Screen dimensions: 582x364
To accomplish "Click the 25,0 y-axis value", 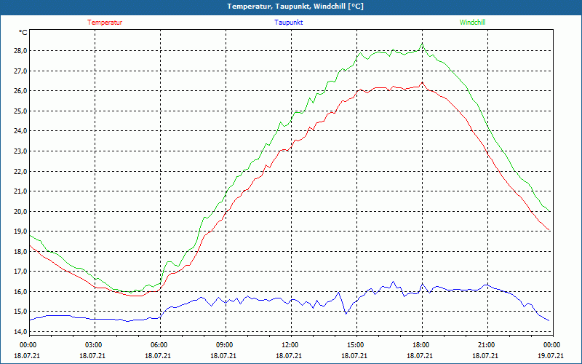I will [20, 111].
